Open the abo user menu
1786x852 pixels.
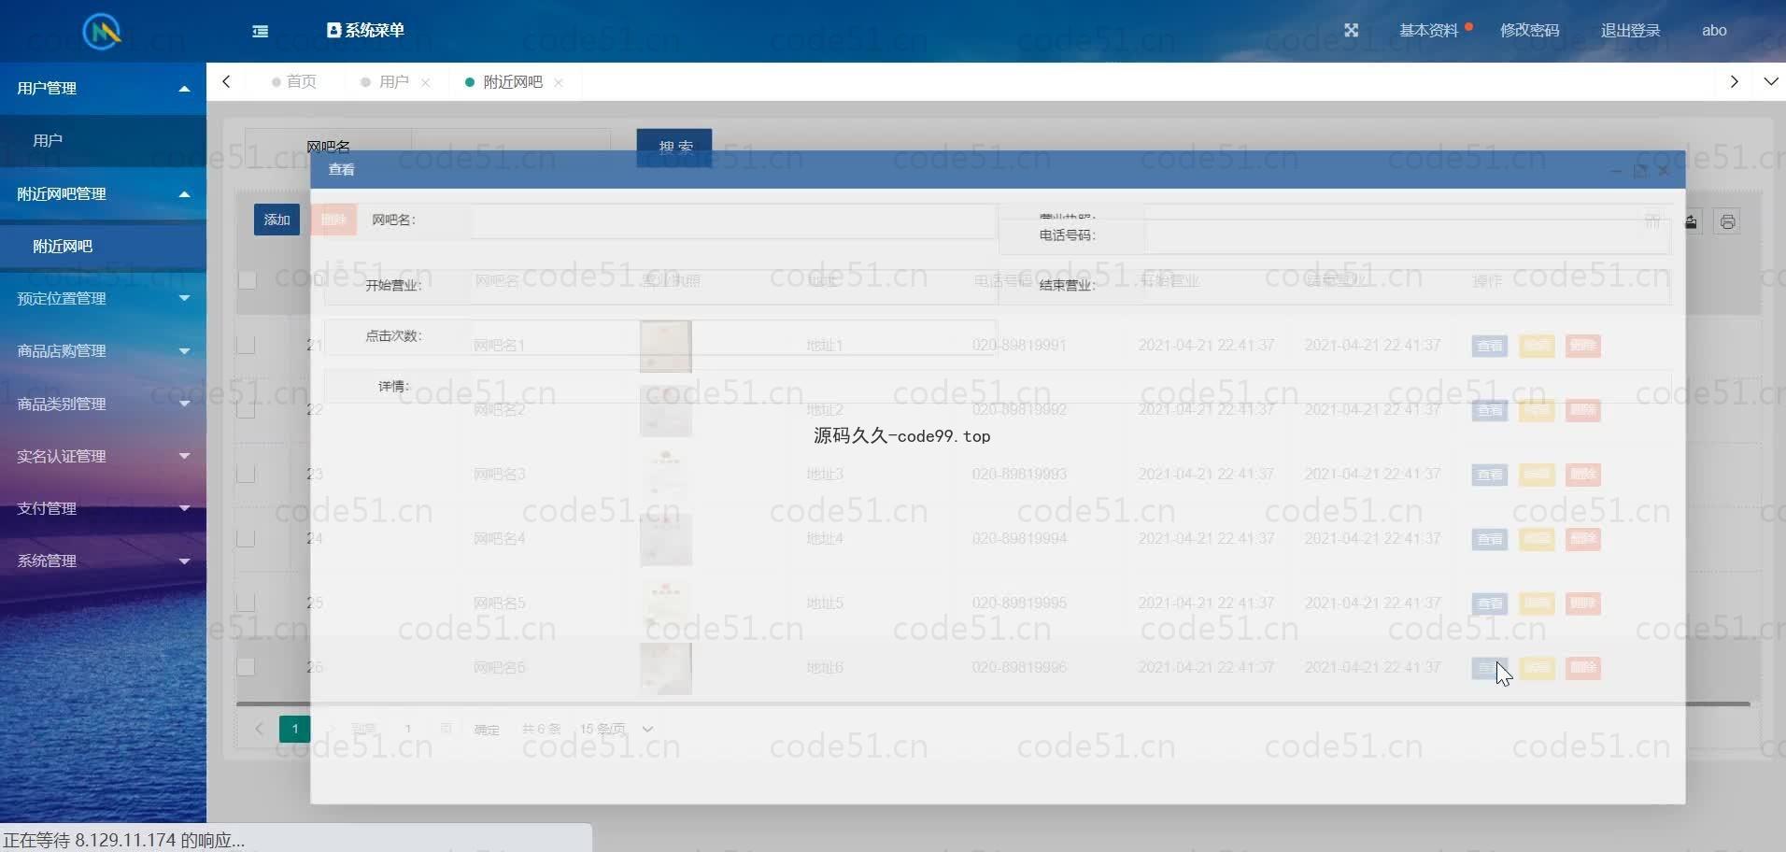1714,31
